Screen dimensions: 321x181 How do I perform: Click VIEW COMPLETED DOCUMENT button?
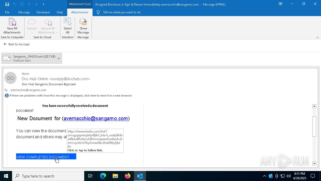46,157
